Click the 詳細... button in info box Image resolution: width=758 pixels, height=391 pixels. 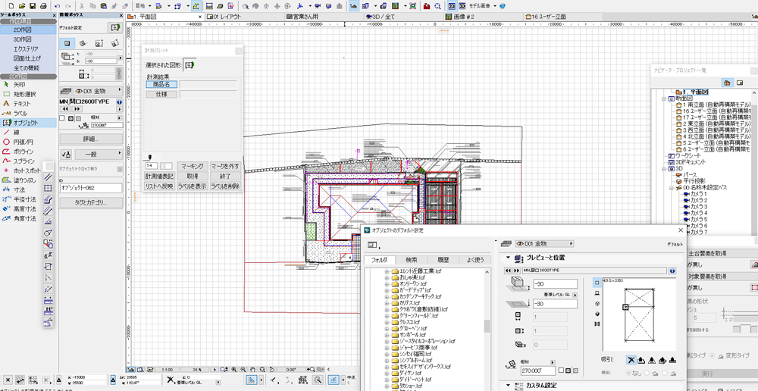point(91,139)
